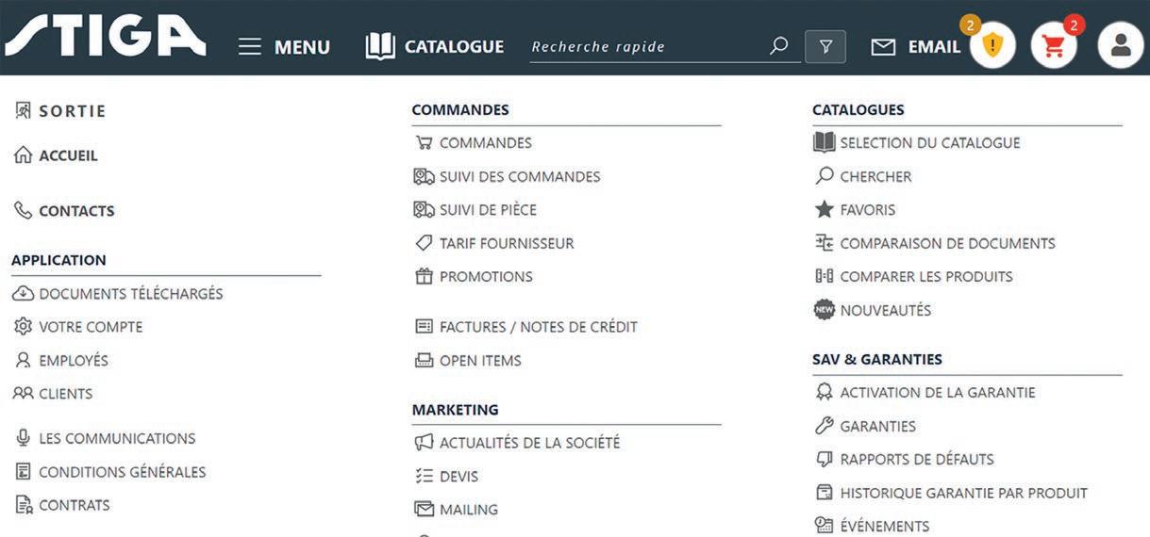
Task: Click the magnifying glass search icon
Action: (x=778, y=46)
